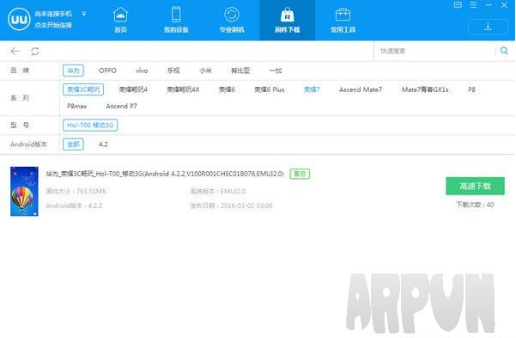Choose the 荣耀3C畅玩 series
This screenshot has width=516, height=338.
(83, 89)
